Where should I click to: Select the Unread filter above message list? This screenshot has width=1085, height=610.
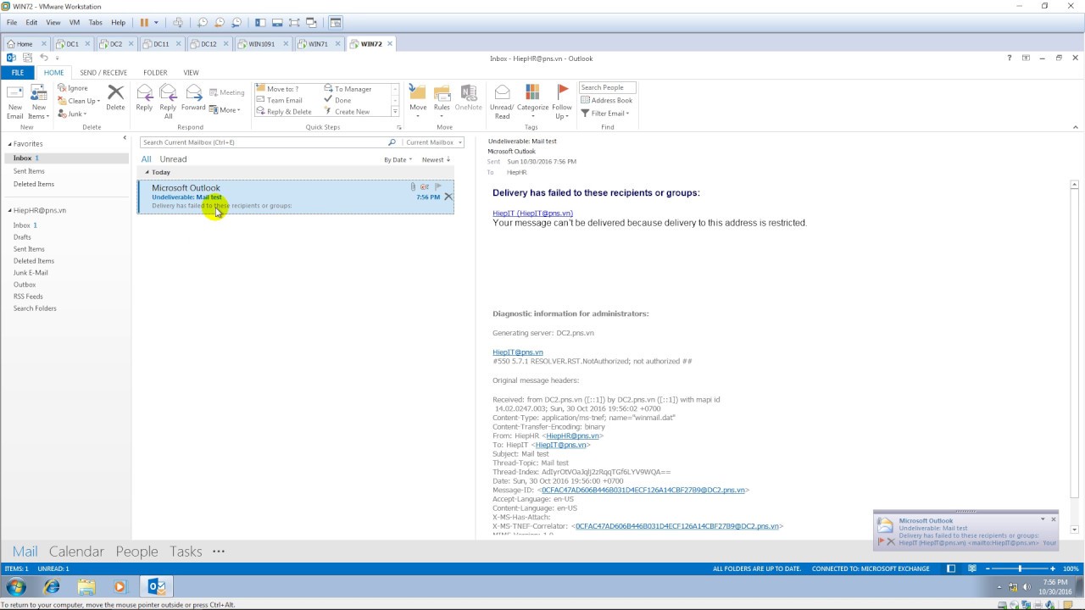click(x=173, y=159)
